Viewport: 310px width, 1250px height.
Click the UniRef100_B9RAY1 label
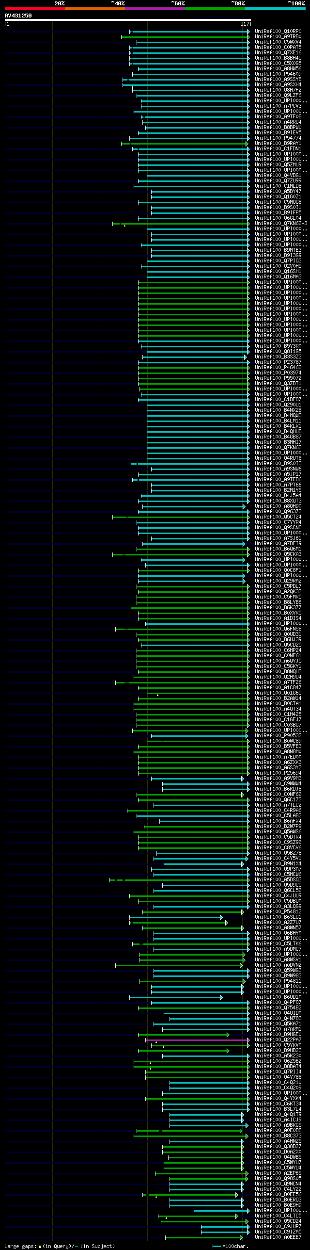click(x=278, y=144)
